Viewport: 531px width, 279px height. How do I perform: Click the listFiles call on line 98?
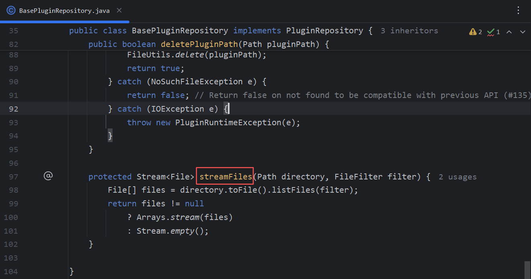(x=293, y=190)
